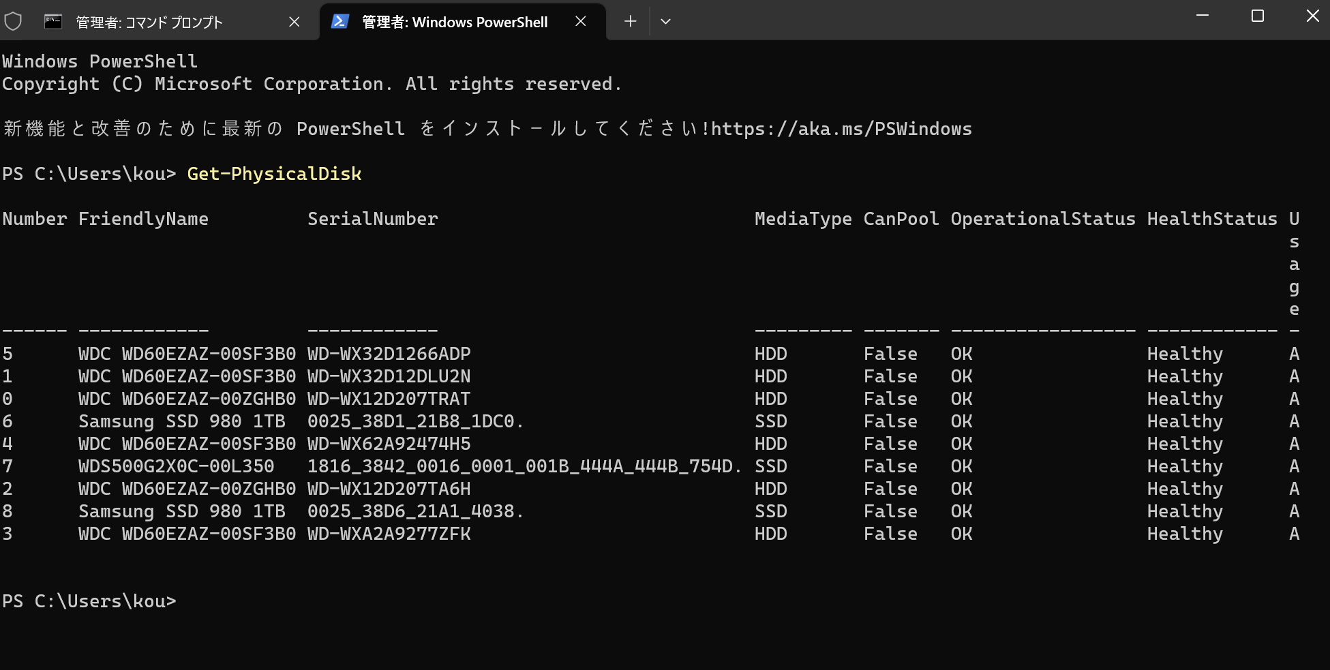Click the HealthStatus column header
Viewport: 1330px width, 670px height.
point(1211,219)
